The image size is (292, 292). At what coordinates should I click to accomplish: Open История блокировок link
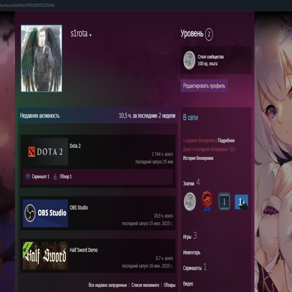tap(198, 158)
